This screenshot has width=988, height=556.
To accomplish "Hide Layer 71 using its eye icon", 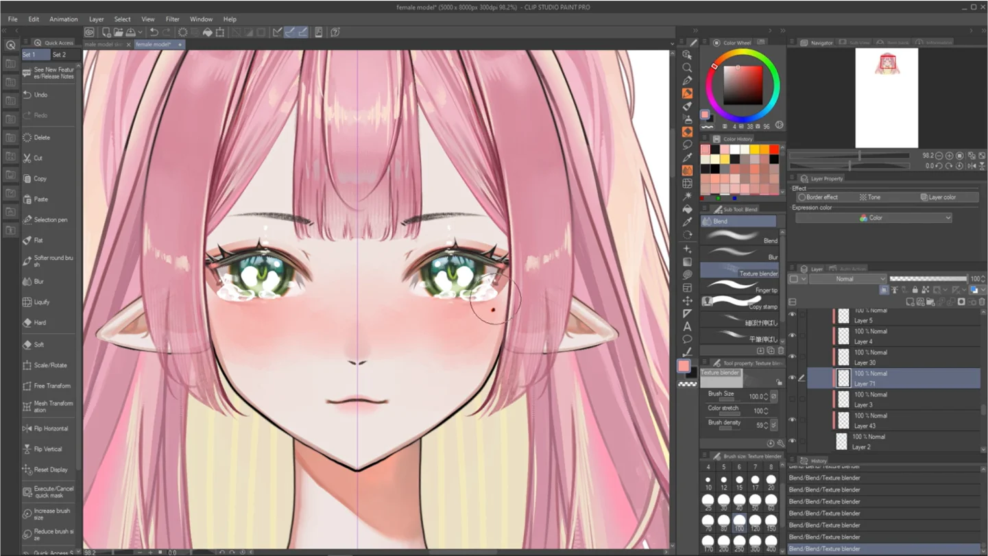I will pos(793,378).
